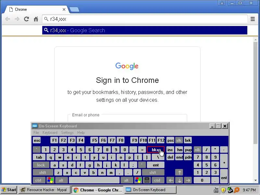This screenshot has height=195, width=260.
Task: Click the page scrollbar down arrow
Action: tap(255, 180)
